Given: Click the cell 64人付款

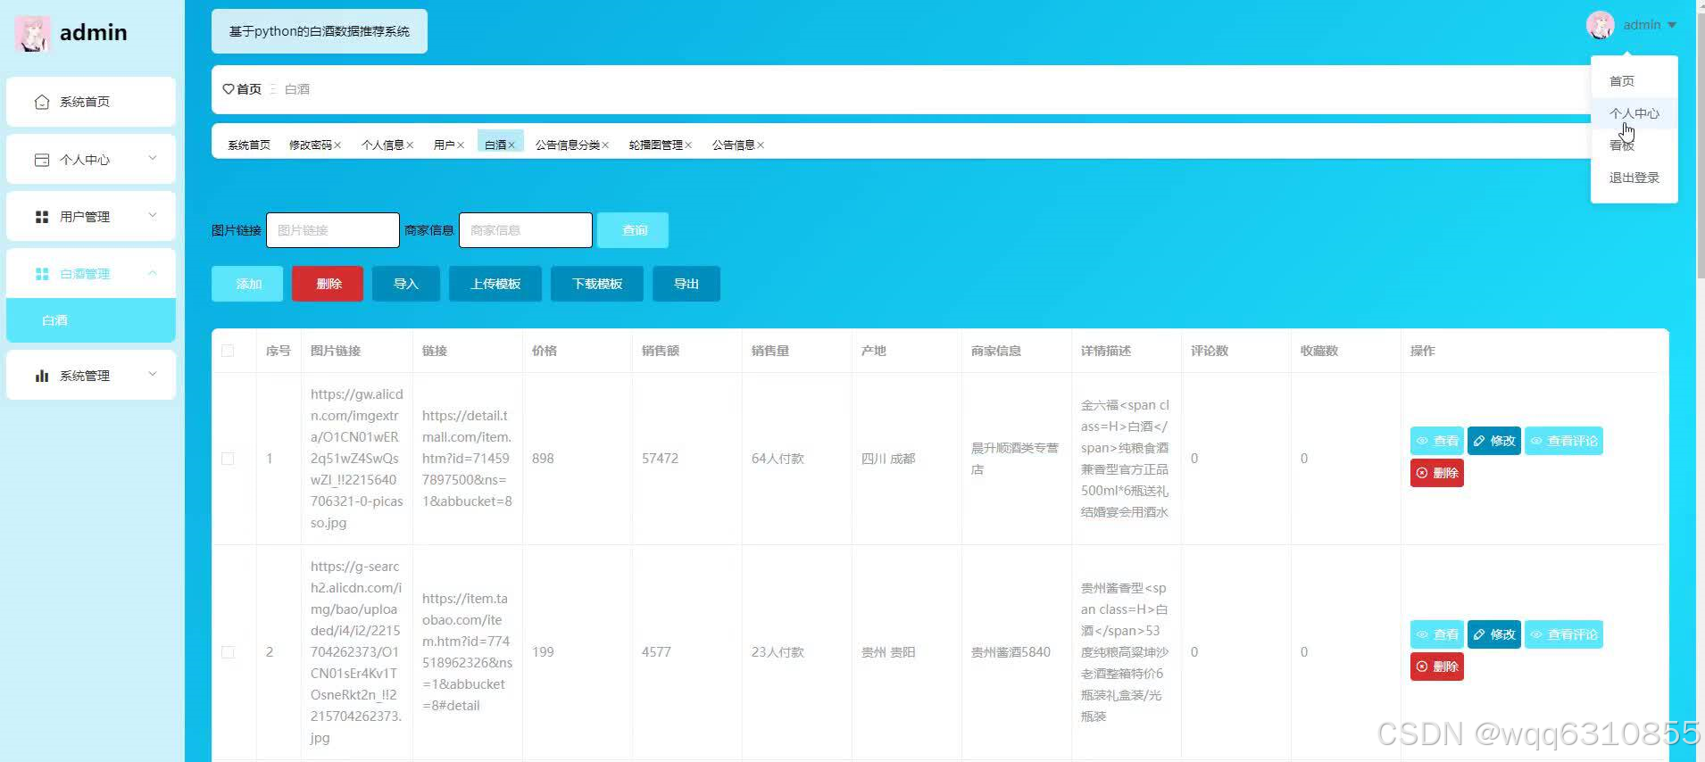Looking at the screenshot, I should [x=778, y=459].
